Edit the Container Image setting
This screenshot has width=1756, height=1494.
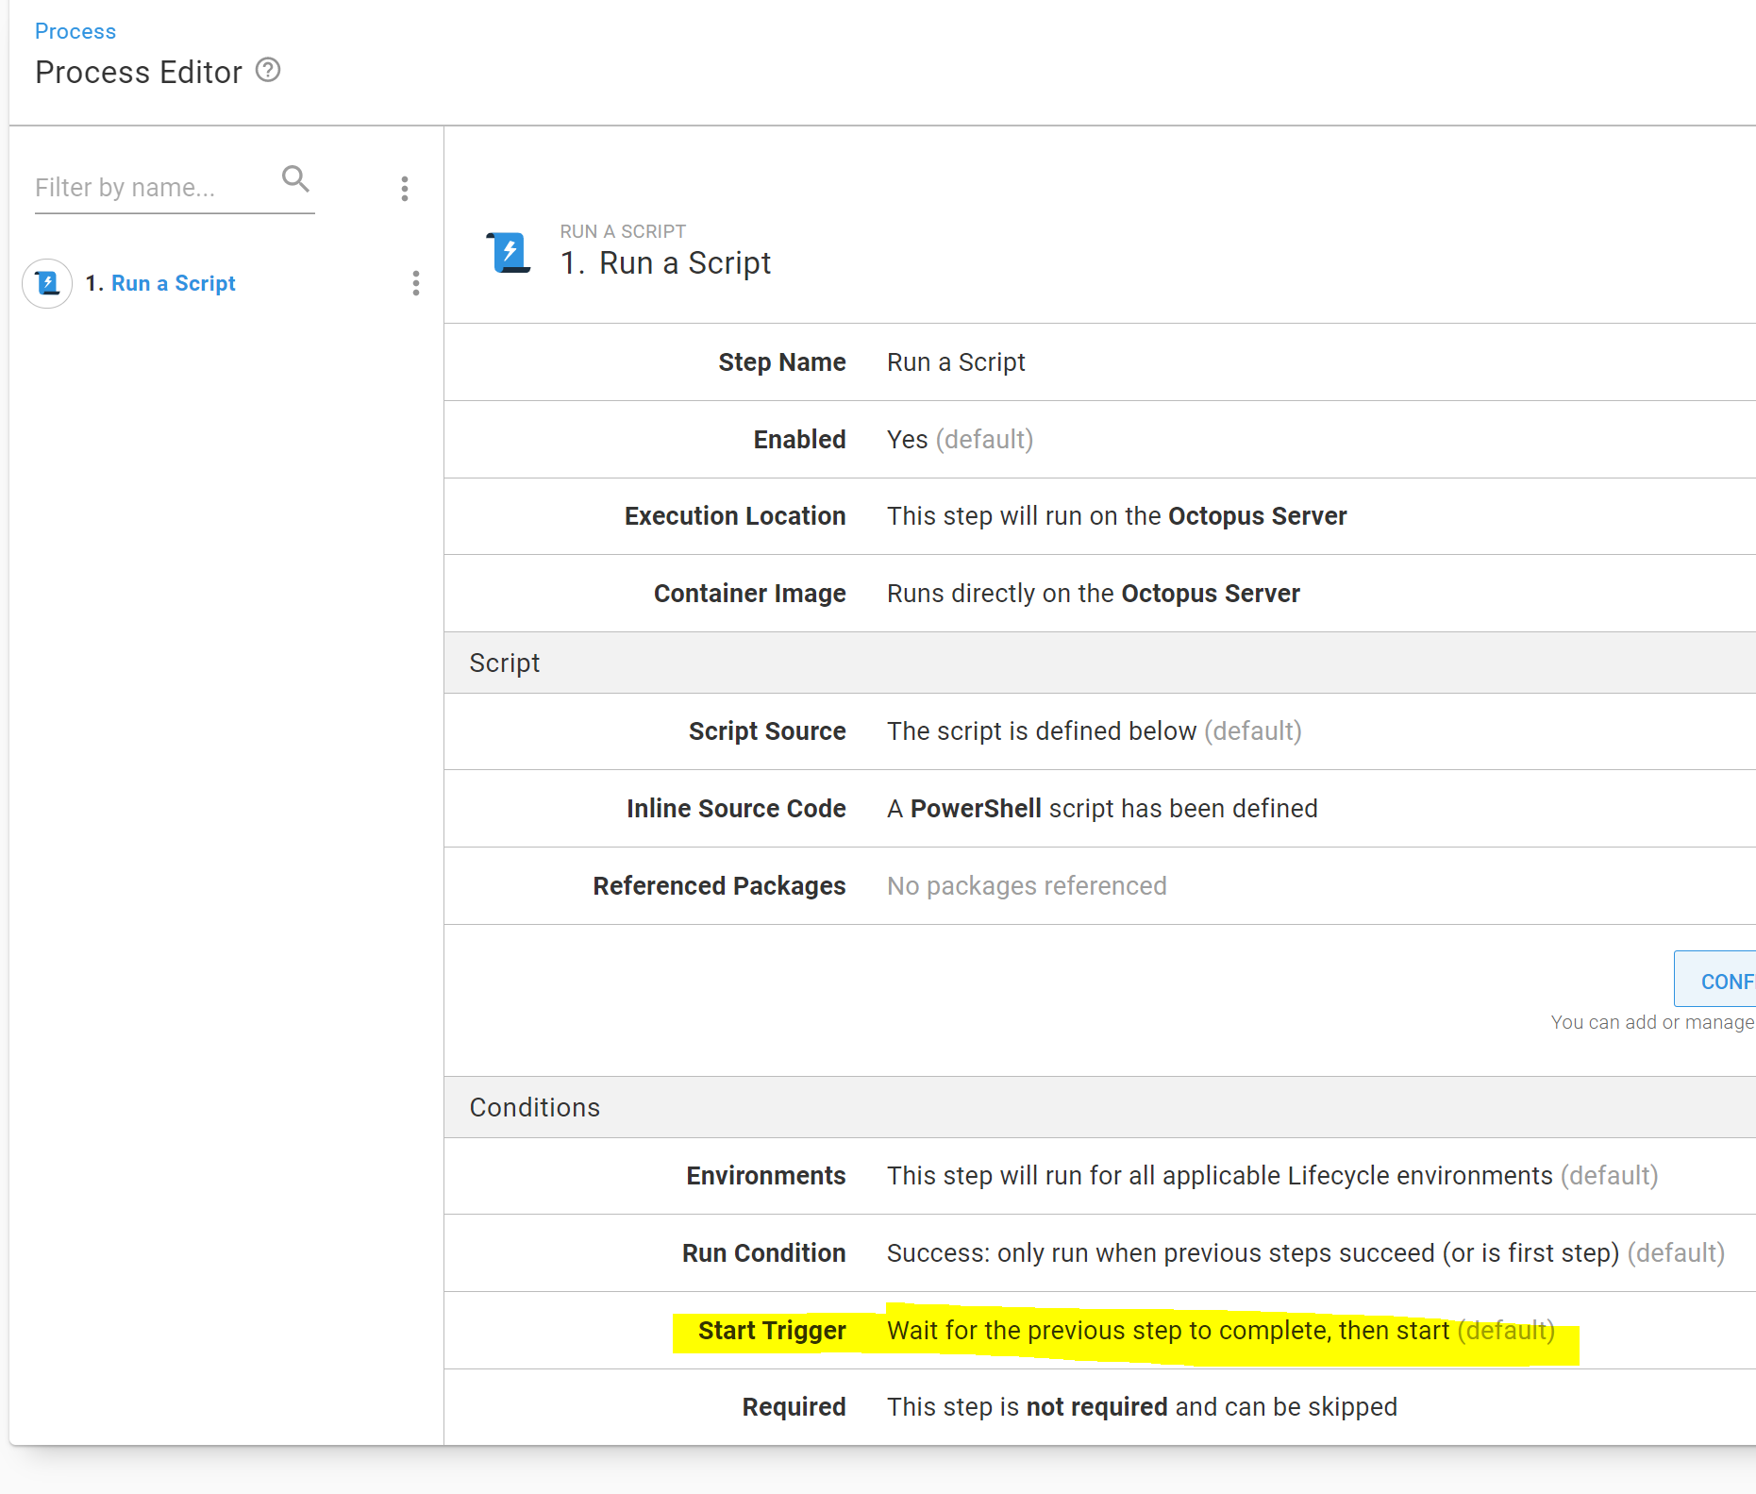point(1093,593)
